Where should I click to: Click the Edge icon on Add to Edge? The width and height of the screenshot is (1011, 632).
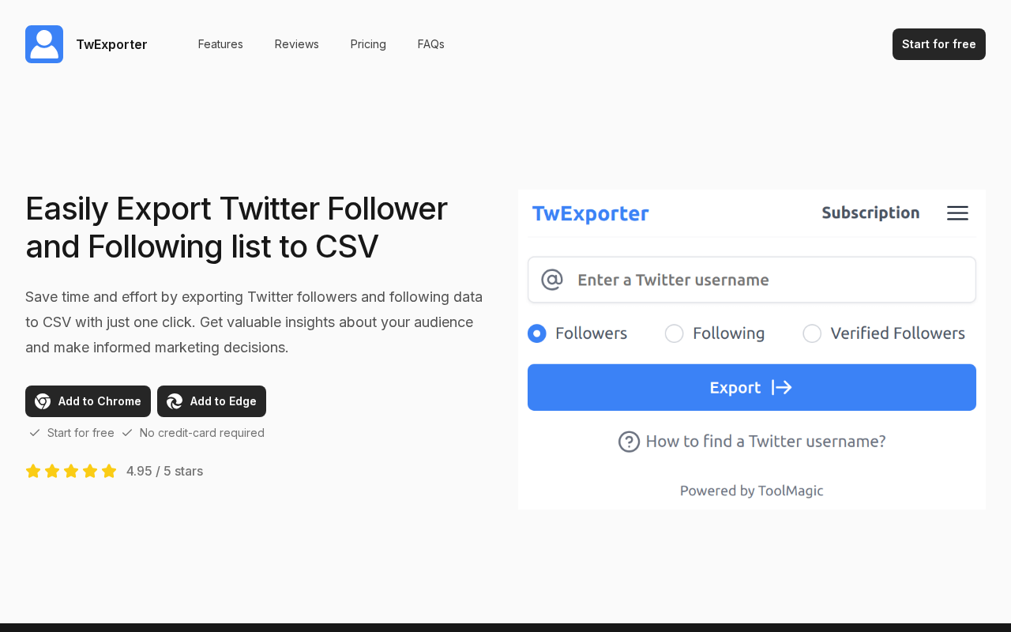click(175, 401)
